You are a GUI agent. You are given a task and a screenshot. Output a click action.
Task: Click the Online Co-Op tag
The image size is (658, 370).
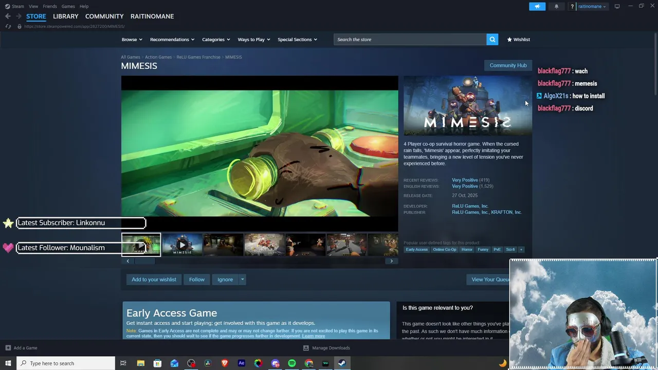point(445,250)
